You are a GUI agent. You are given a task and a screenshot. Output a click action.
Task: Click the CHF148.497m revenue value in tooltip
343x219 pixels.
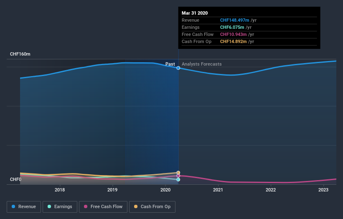tap(234, 20)
